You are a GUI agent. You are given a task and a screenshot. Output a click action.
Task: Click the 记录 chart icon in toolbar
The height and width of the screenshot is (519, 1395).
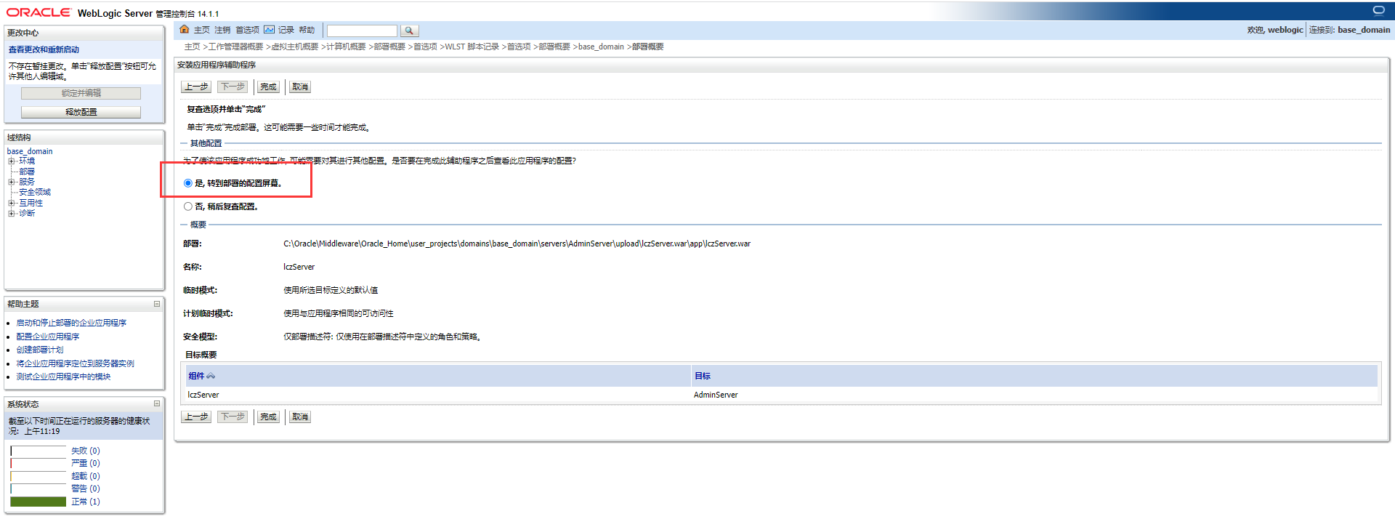[269, 30]
